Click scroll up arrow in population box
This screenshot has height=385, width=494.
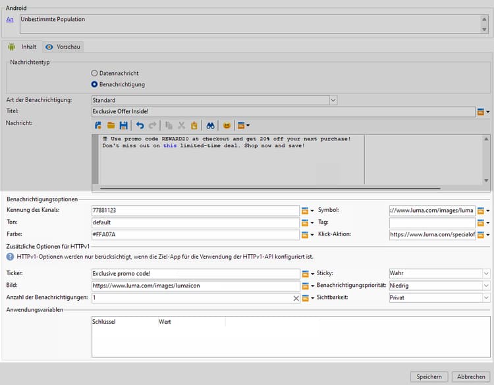pos(484,20)
